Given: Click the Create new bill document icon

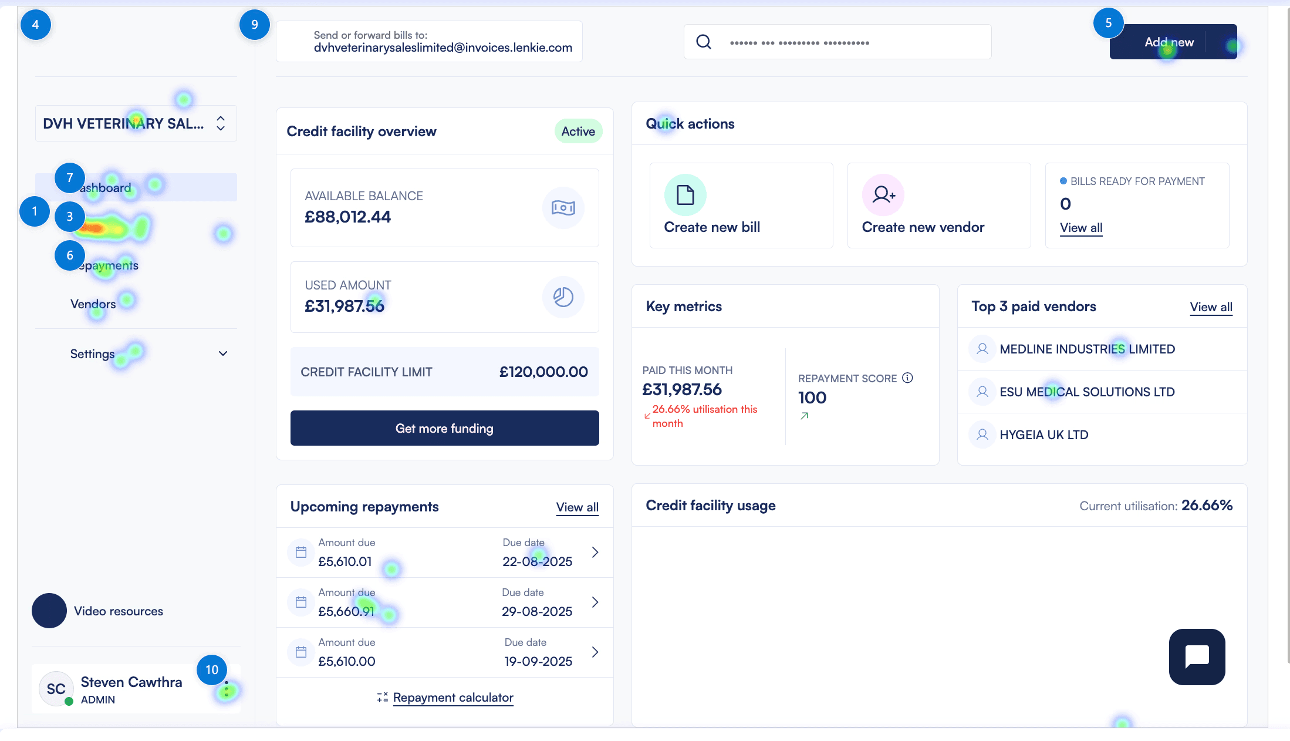Looking at the screenshot, I should (685, 195).
